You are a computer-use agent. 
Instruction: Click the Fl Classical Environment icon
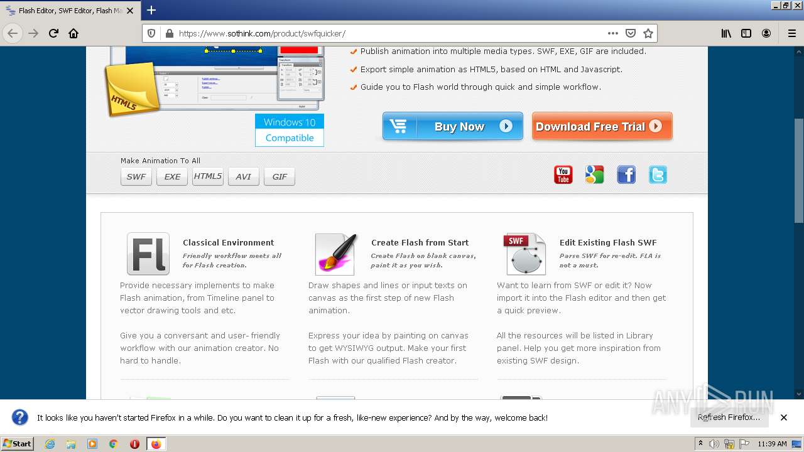click(x=148, y=254)
